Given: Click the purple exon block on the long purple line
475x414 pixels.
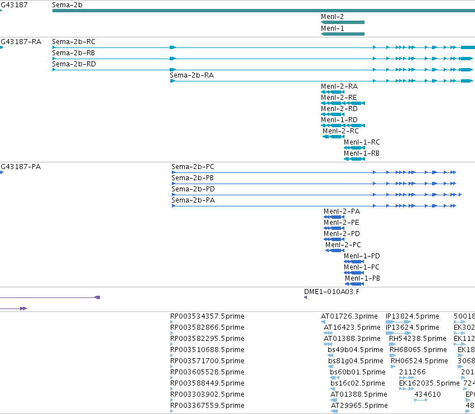Looking at the screenshot, I should [x=97, y=297].
